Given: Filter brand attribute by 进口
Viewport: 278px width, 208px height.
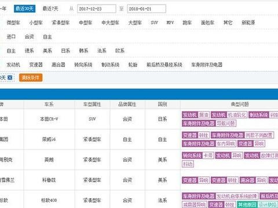Looking at the screenshot, I should coord(11,36).
